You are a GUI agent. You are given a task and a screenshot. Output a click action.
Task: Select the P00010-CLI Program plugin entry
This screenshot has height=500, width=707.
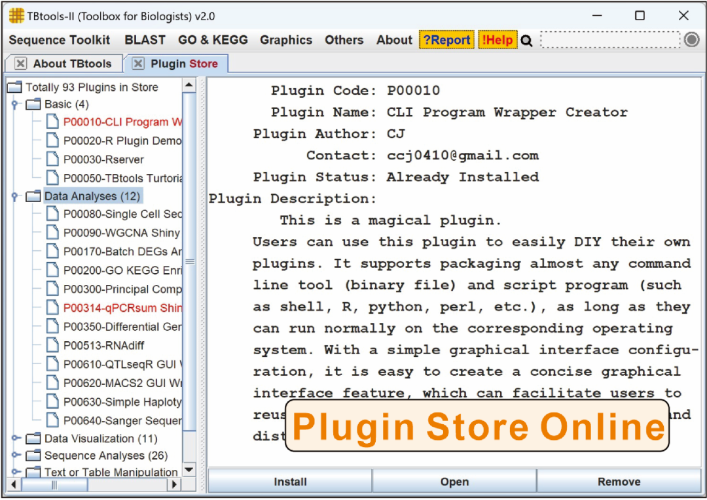(122, 122)
